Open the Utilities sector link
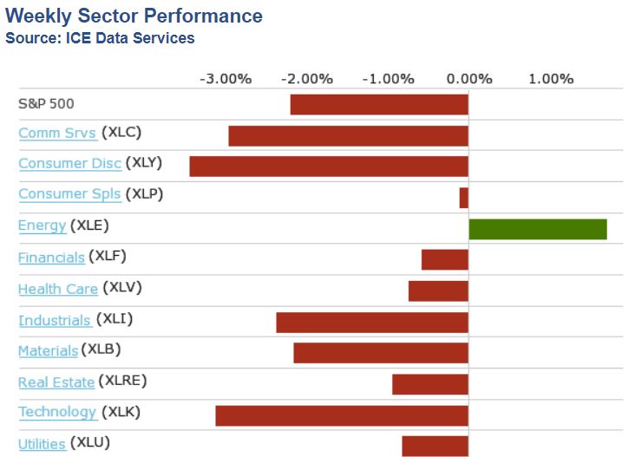 coord(42,444)
